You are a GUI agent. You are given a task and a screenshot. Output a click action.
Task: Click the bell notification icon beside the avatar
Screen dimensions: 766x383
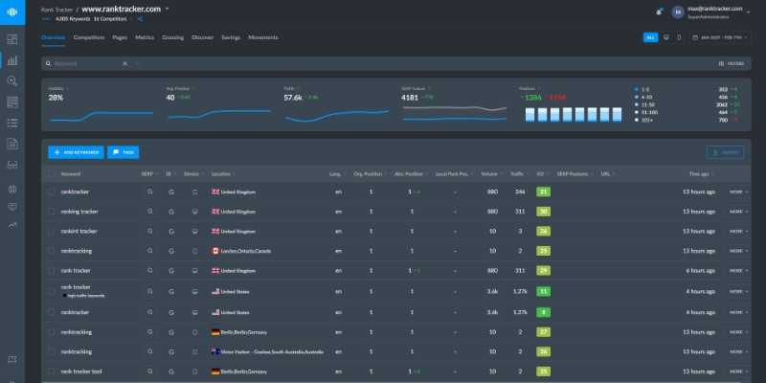660,11
